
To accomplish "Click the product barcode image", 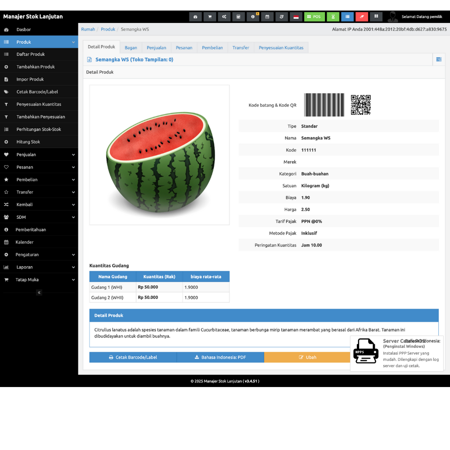I will click(324, 105).
